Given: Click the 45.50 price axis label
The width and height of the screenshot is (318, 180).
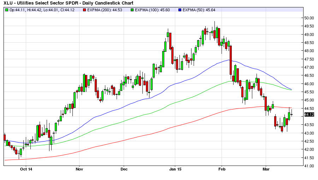Looking at the screenshot, I should (309, 92).
